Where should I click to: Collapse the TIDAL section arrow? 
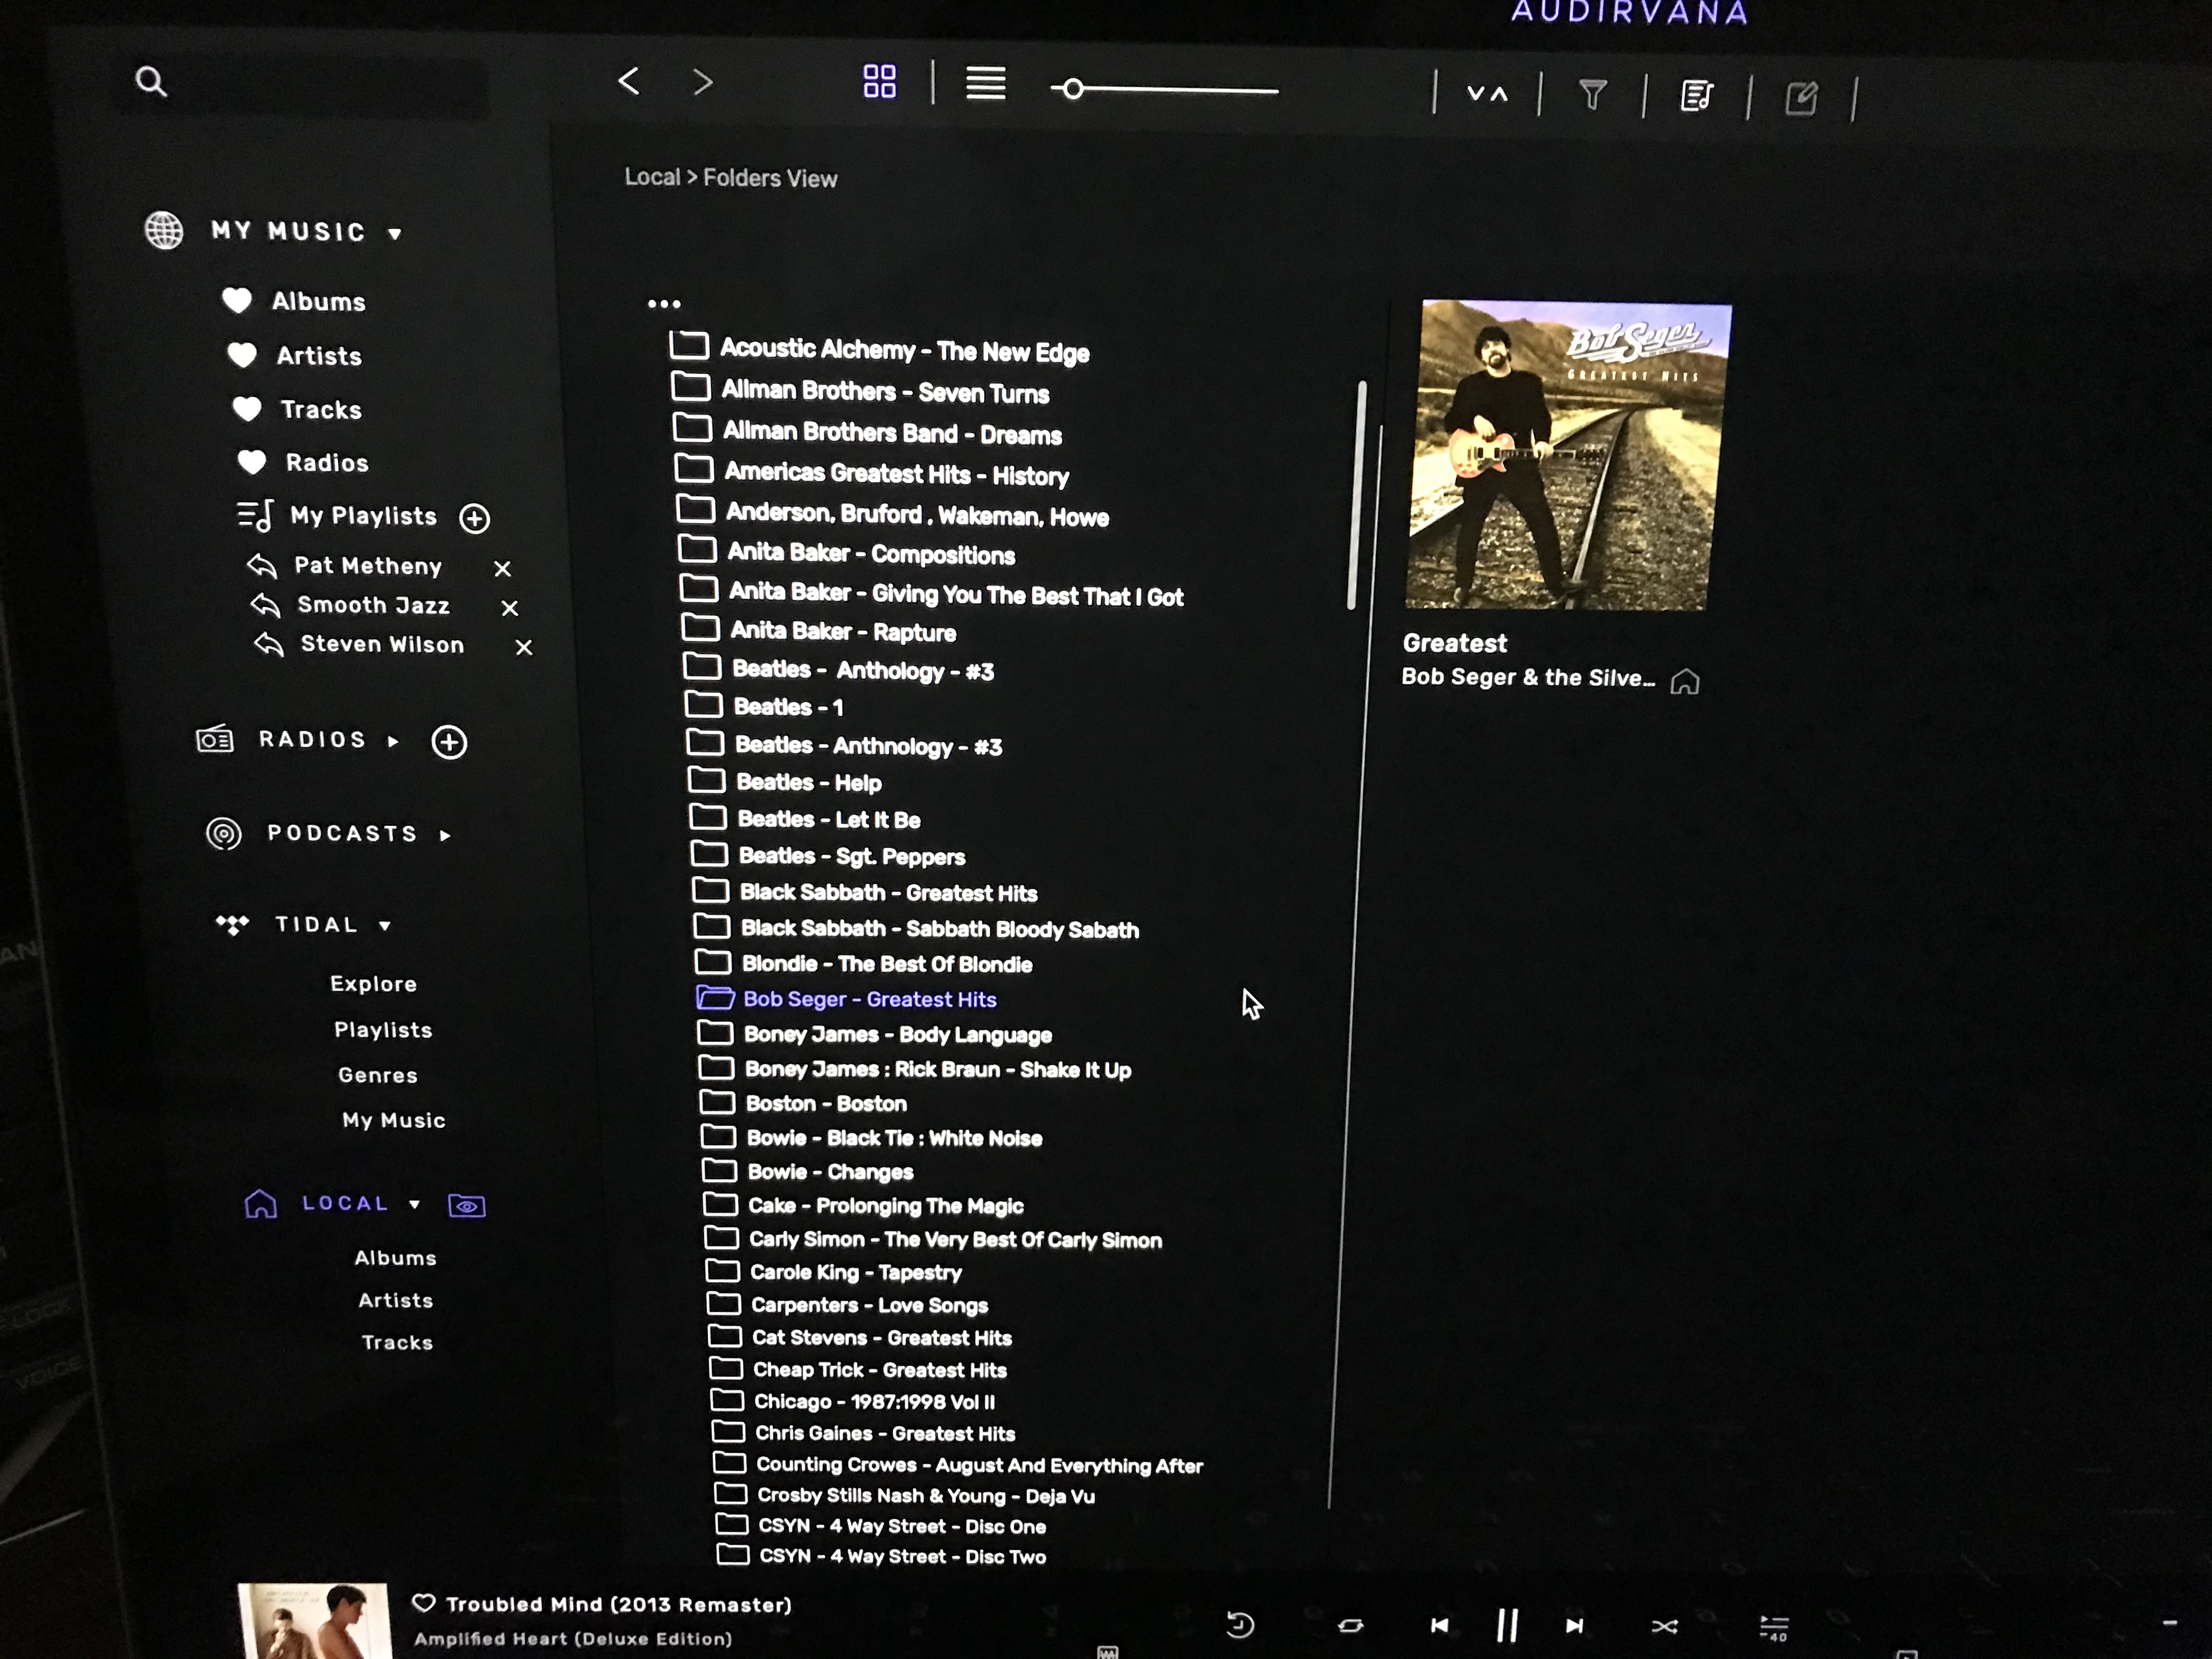click(x=385, y=926)
